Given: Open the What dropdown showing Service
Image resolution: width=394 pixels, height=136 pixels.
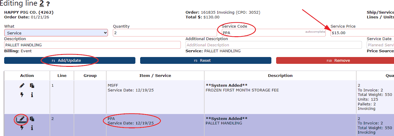Looking at the screenshot, I should coord(56,33).
